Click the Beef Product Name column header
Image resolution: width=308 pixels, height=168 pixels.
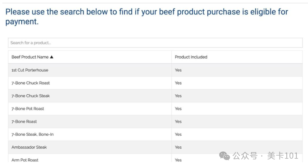click(x=30, y=57)
